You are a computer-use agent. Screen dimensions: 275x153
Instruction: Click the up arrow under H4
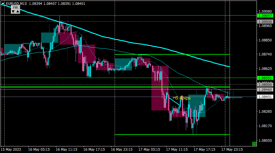[18, 12]
